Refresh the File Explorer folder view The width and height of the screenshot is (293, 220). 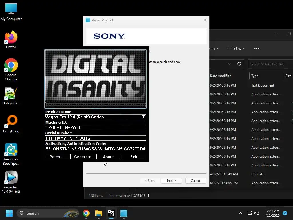pyautogui.click(x=239, y=64)
